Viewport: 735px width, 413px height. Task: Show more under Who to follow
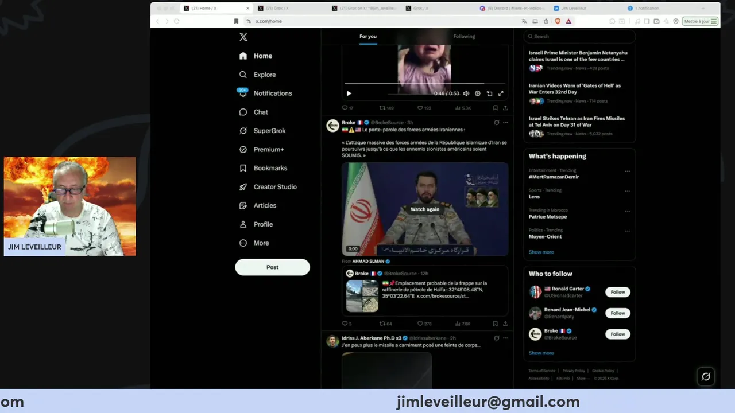[541, 353]
